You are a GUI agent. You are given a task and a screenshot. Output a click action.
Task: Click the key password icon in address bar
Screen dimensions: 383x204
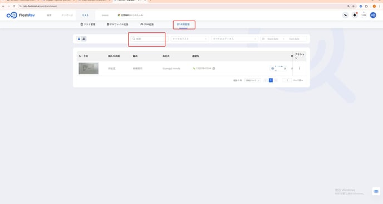[x=348, y=6]
